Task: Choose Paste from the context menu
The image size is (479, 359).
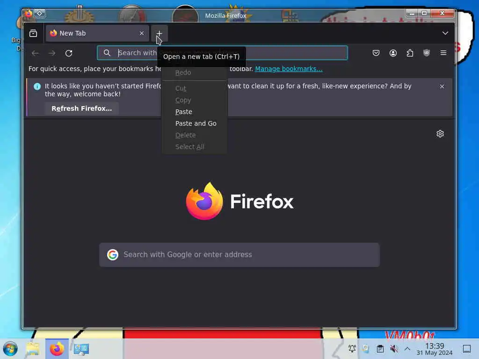Action: click(x=194, y=112)
